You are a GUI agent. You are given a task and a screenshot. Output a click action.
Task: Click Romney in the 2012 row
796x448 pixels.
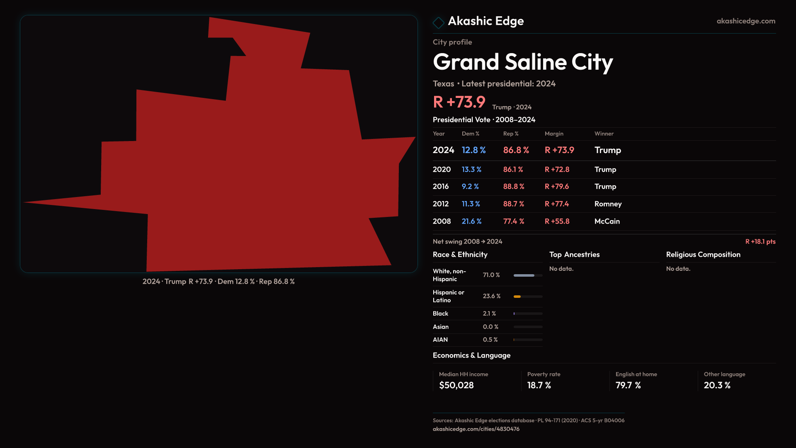pos(608,204)
